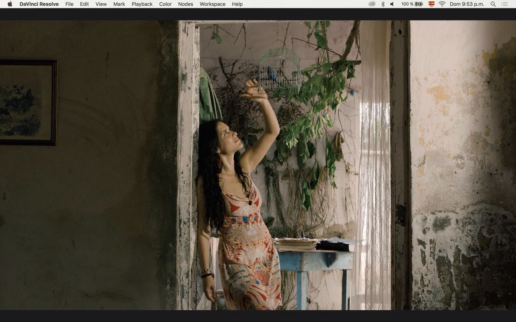Expand the Playback menu
Viewport: 516px width, 322px height.
(x=142, y=4)
